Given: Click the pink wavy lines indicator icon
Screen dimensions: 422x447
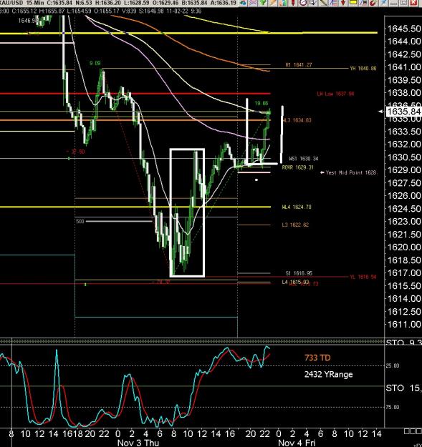Looking at the screenshot, I should [x=253, y=3].
